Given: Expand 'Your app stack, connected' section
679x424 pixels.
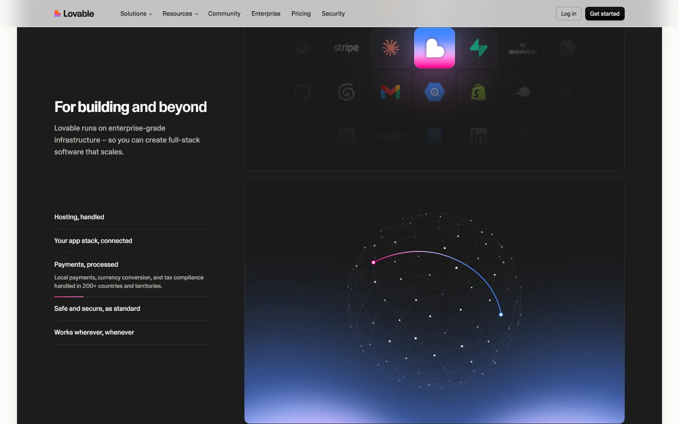Looking at the screenshot, I should click(x=132, y=241).
